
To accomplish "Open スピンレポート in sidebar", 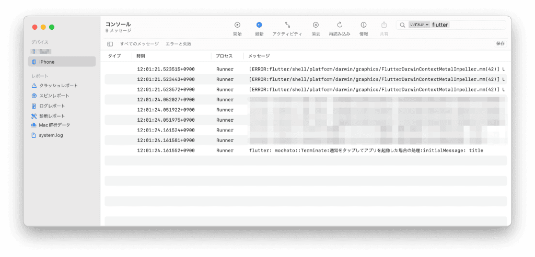I will coord(54,96).
